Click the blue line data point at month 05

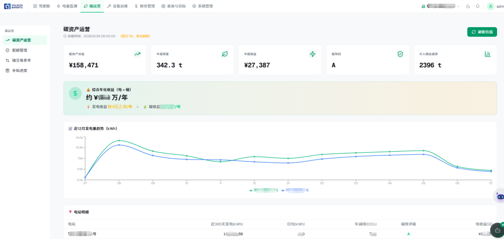(423, 155)
